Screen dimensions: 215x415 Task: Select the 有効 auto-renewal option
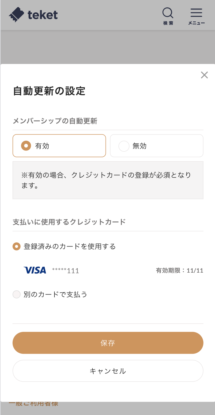(x=59, y=146)
